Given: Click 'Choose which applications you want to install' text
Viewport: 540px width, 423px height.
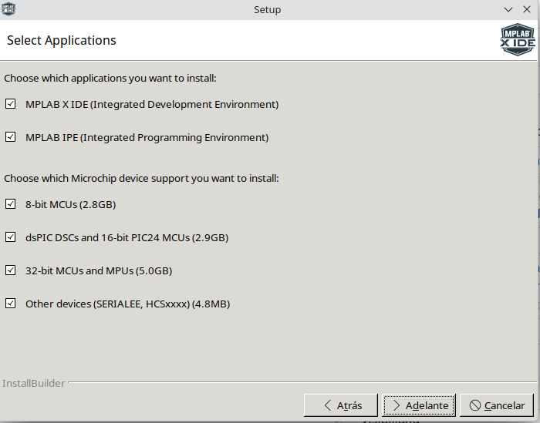Looking at the screenshot, I should click(110, 79).
